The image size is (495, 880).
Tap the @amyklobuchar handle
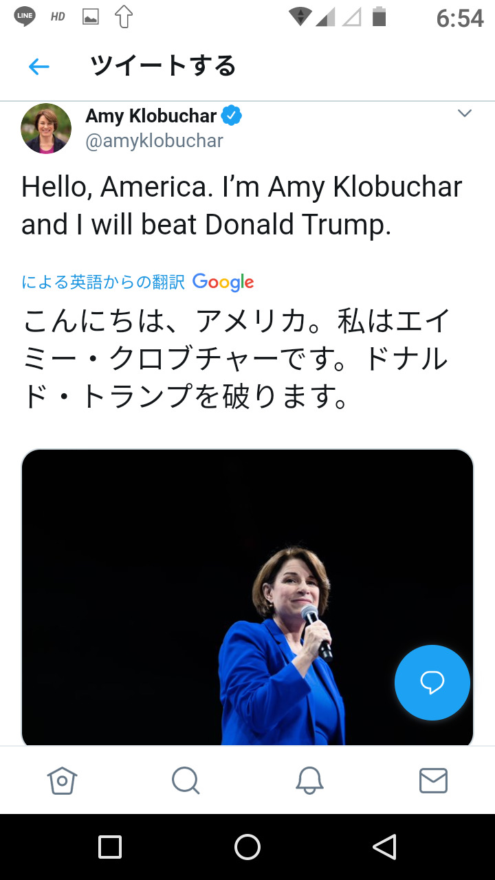[x=154, y=141]
